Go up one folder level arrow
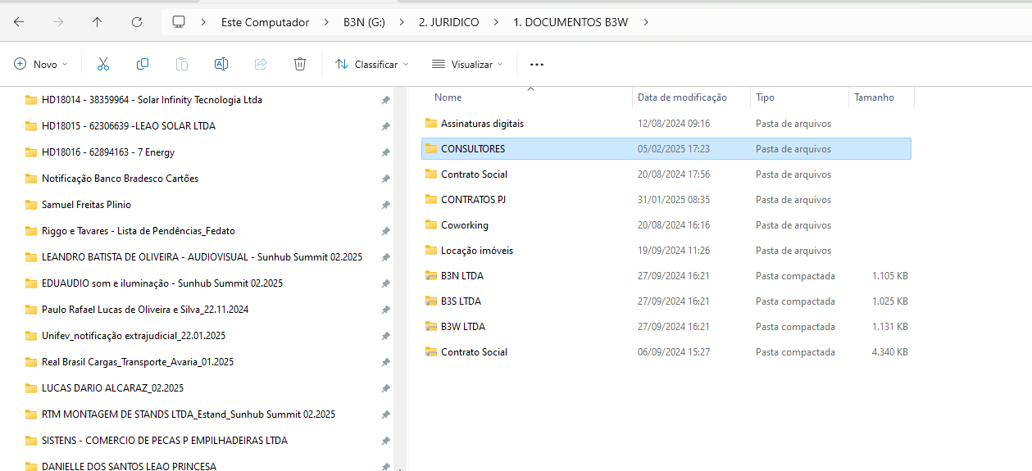The image size is (1032, 471). [98, 22]
